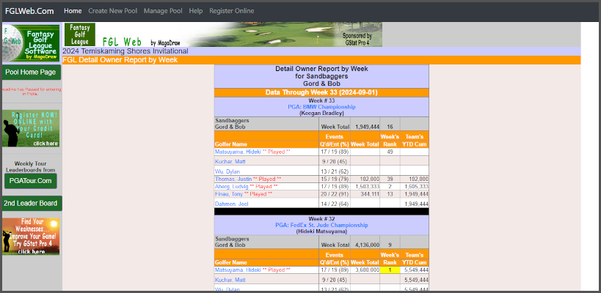601x293 pixels.
Task: Click the 14 / 22 (64) events cell
Action: point(334,204)
